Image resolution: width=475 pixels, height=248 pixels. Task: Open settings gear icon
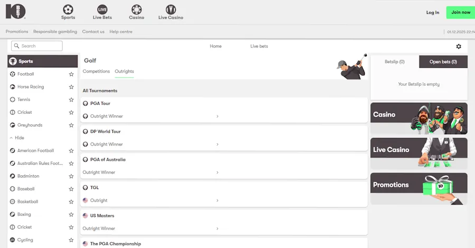tap(459, 46)
